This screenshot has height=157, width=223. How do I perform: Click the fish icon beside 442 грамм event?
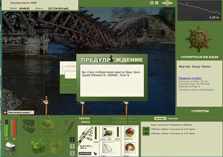point(146,133)
